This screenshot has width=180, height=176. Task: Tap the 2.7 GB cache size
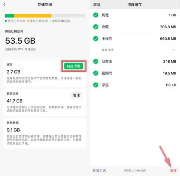pos(14,72)
